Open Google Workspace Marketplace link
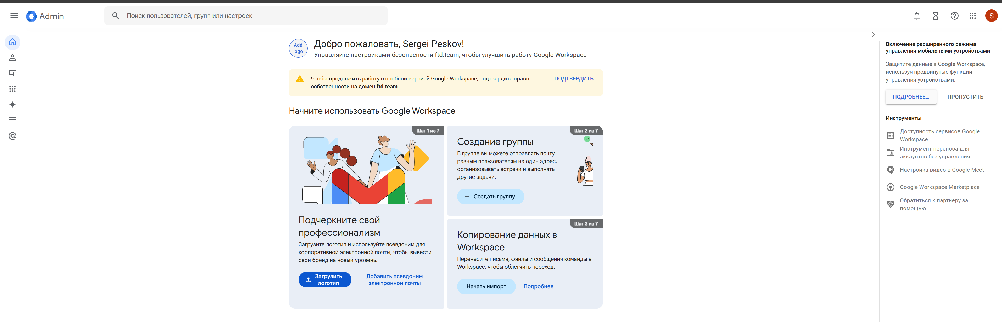1002x322 pixels. click(x=939, y=187)
